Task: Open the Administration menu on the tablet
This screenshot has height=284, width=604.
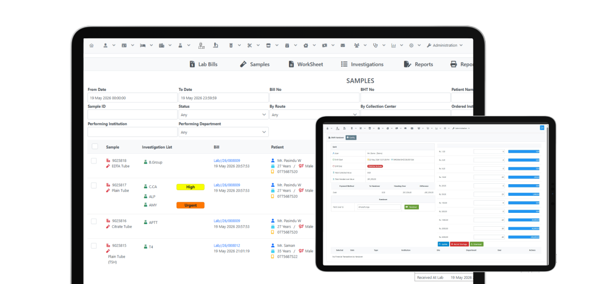Action: point(461,128)
